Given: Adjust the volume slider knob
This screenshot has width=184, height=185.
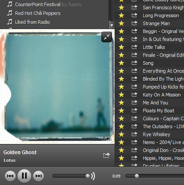Looking at the screenshot, I should (87, 176).
